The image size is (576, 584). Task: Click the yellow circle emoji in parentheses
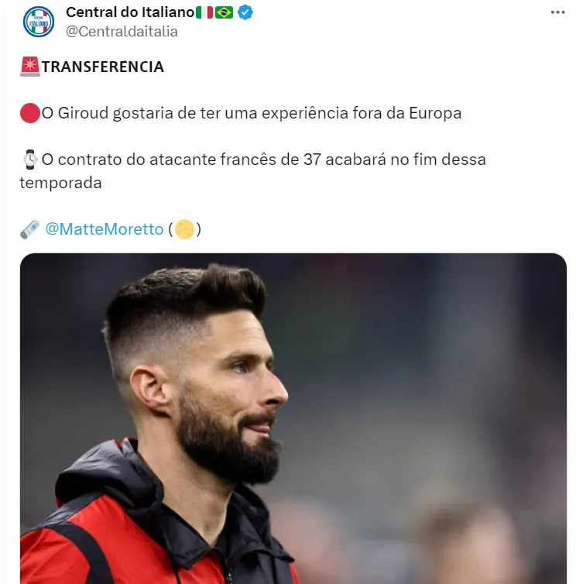coord(185,229)
